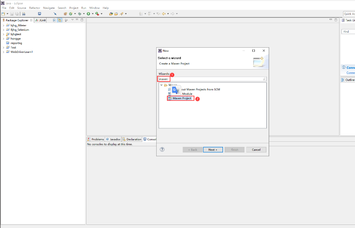355x228 pixels.
Task: Toggle Skip All Breakpoints icon
Action: 55,14
